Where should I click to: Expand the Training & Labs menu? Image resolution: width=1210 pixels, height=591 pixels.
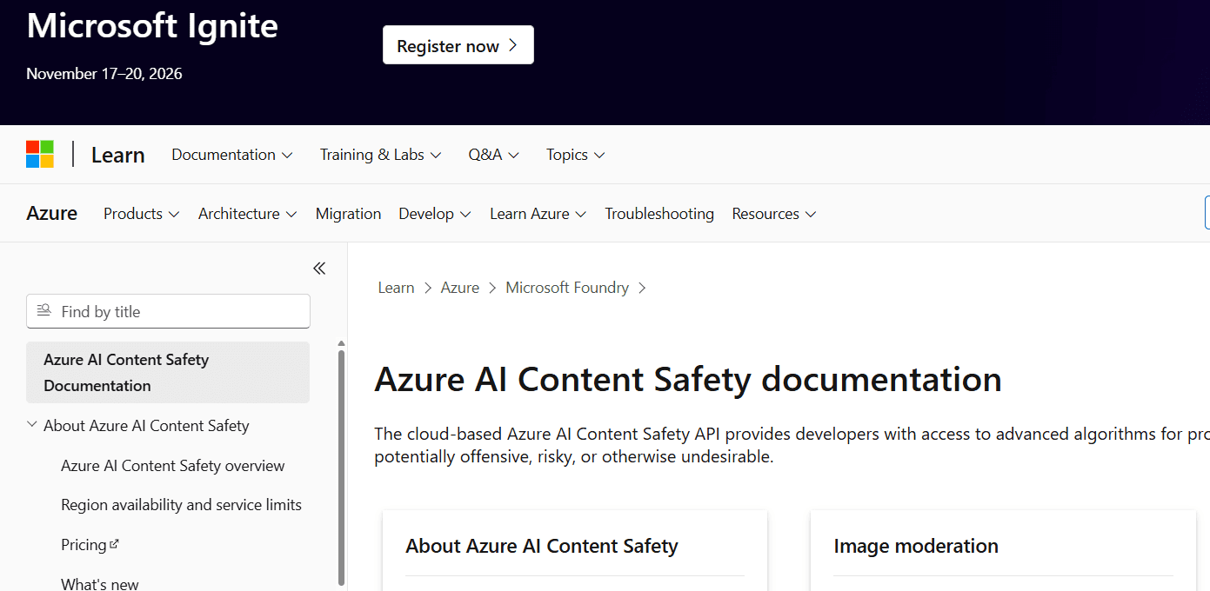click(x=381, y=155)
